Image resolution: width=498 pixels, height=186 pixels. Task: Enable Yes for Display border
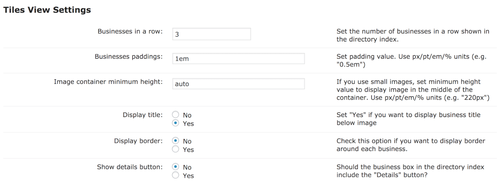(x=176, y=149)
